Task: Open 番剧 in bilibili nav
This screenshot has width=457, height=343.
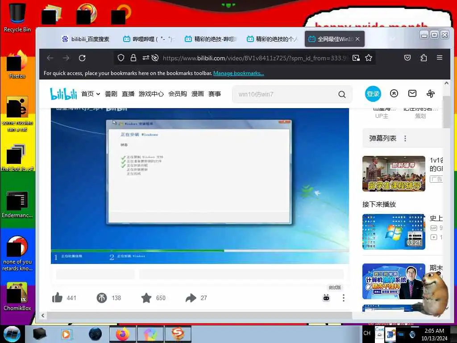Action: coord(111,94)
